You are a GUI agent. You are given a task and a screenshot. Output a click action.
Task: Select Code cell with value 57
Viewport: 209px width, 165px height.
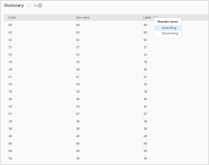tap(10, 47)
